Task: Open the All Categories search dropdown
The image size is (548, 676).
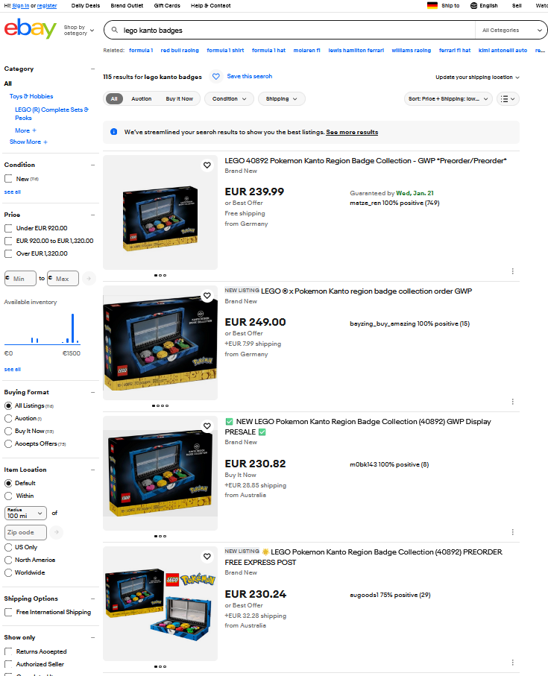Action: pyautogui.click(x=511, y=30)
